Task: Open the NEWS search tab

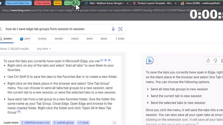Action: [104, 39]
